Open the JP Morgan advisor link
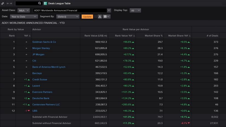Screen dimensions: 226x127 point(38,54)
